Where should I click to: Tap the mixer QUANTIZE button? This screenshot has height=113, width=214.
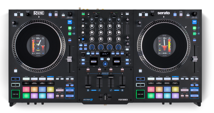click(x=127, y=14)
